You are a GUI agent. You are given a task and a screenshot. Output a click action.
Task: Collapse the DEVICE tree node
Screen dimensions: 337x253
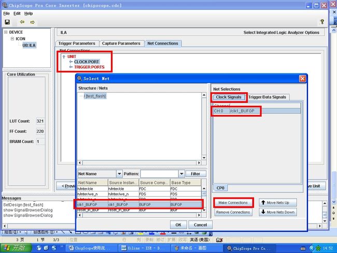pos(6,32)
